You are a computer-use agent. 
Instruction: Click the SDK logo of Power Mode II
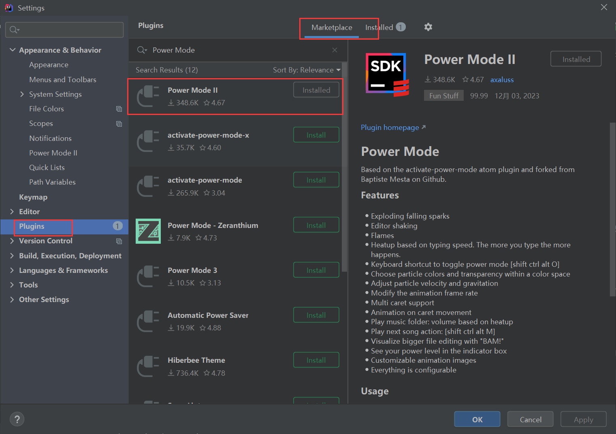coord(386,74)
